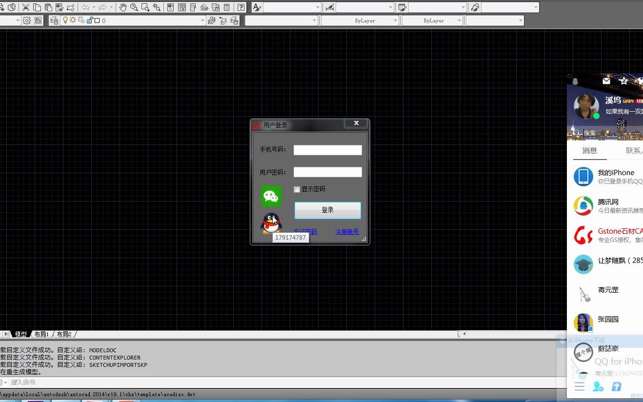
Task: Open the Tool Palettes icon
Action: (193, 7)
